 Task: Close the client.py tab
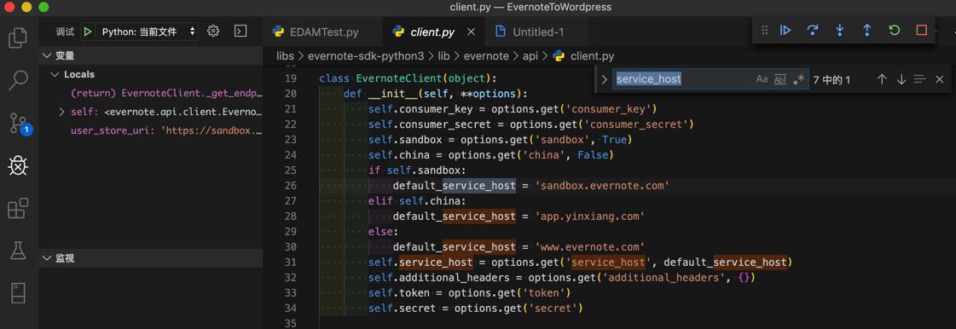[x=471, y=32]
